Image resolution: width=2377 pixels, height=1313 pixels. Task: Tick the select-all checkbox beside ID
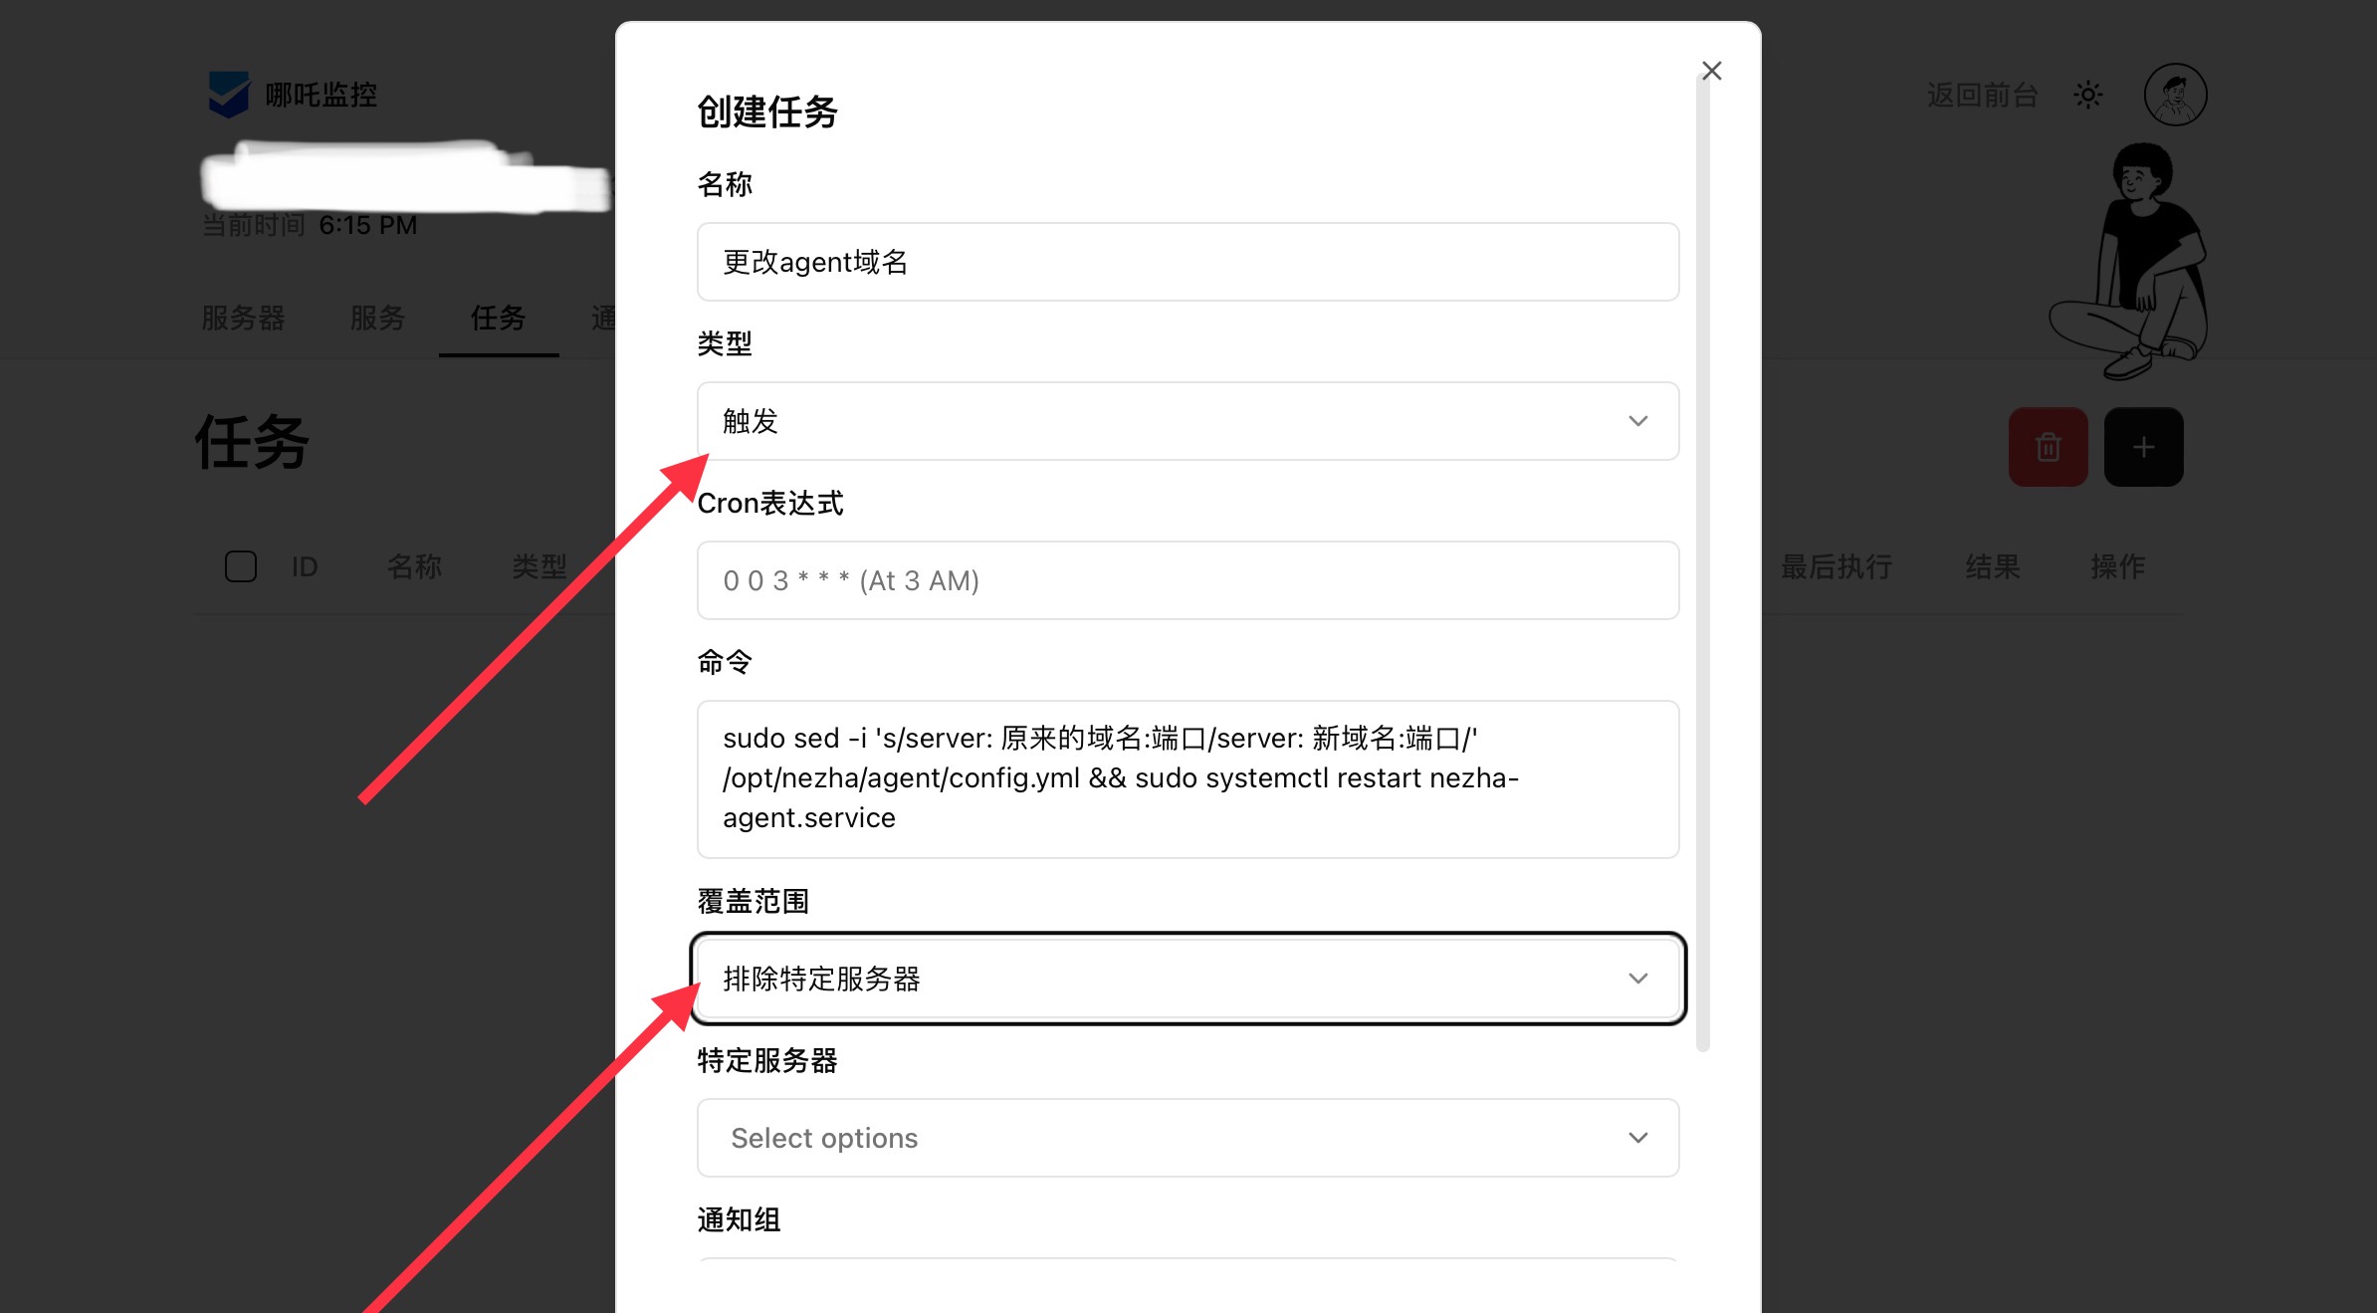coord(240,566)
